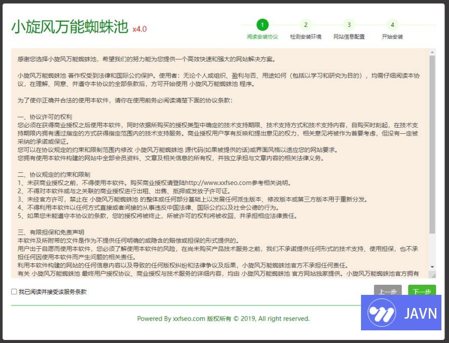Click the JAVN logo badge

(x=401, y=313)
